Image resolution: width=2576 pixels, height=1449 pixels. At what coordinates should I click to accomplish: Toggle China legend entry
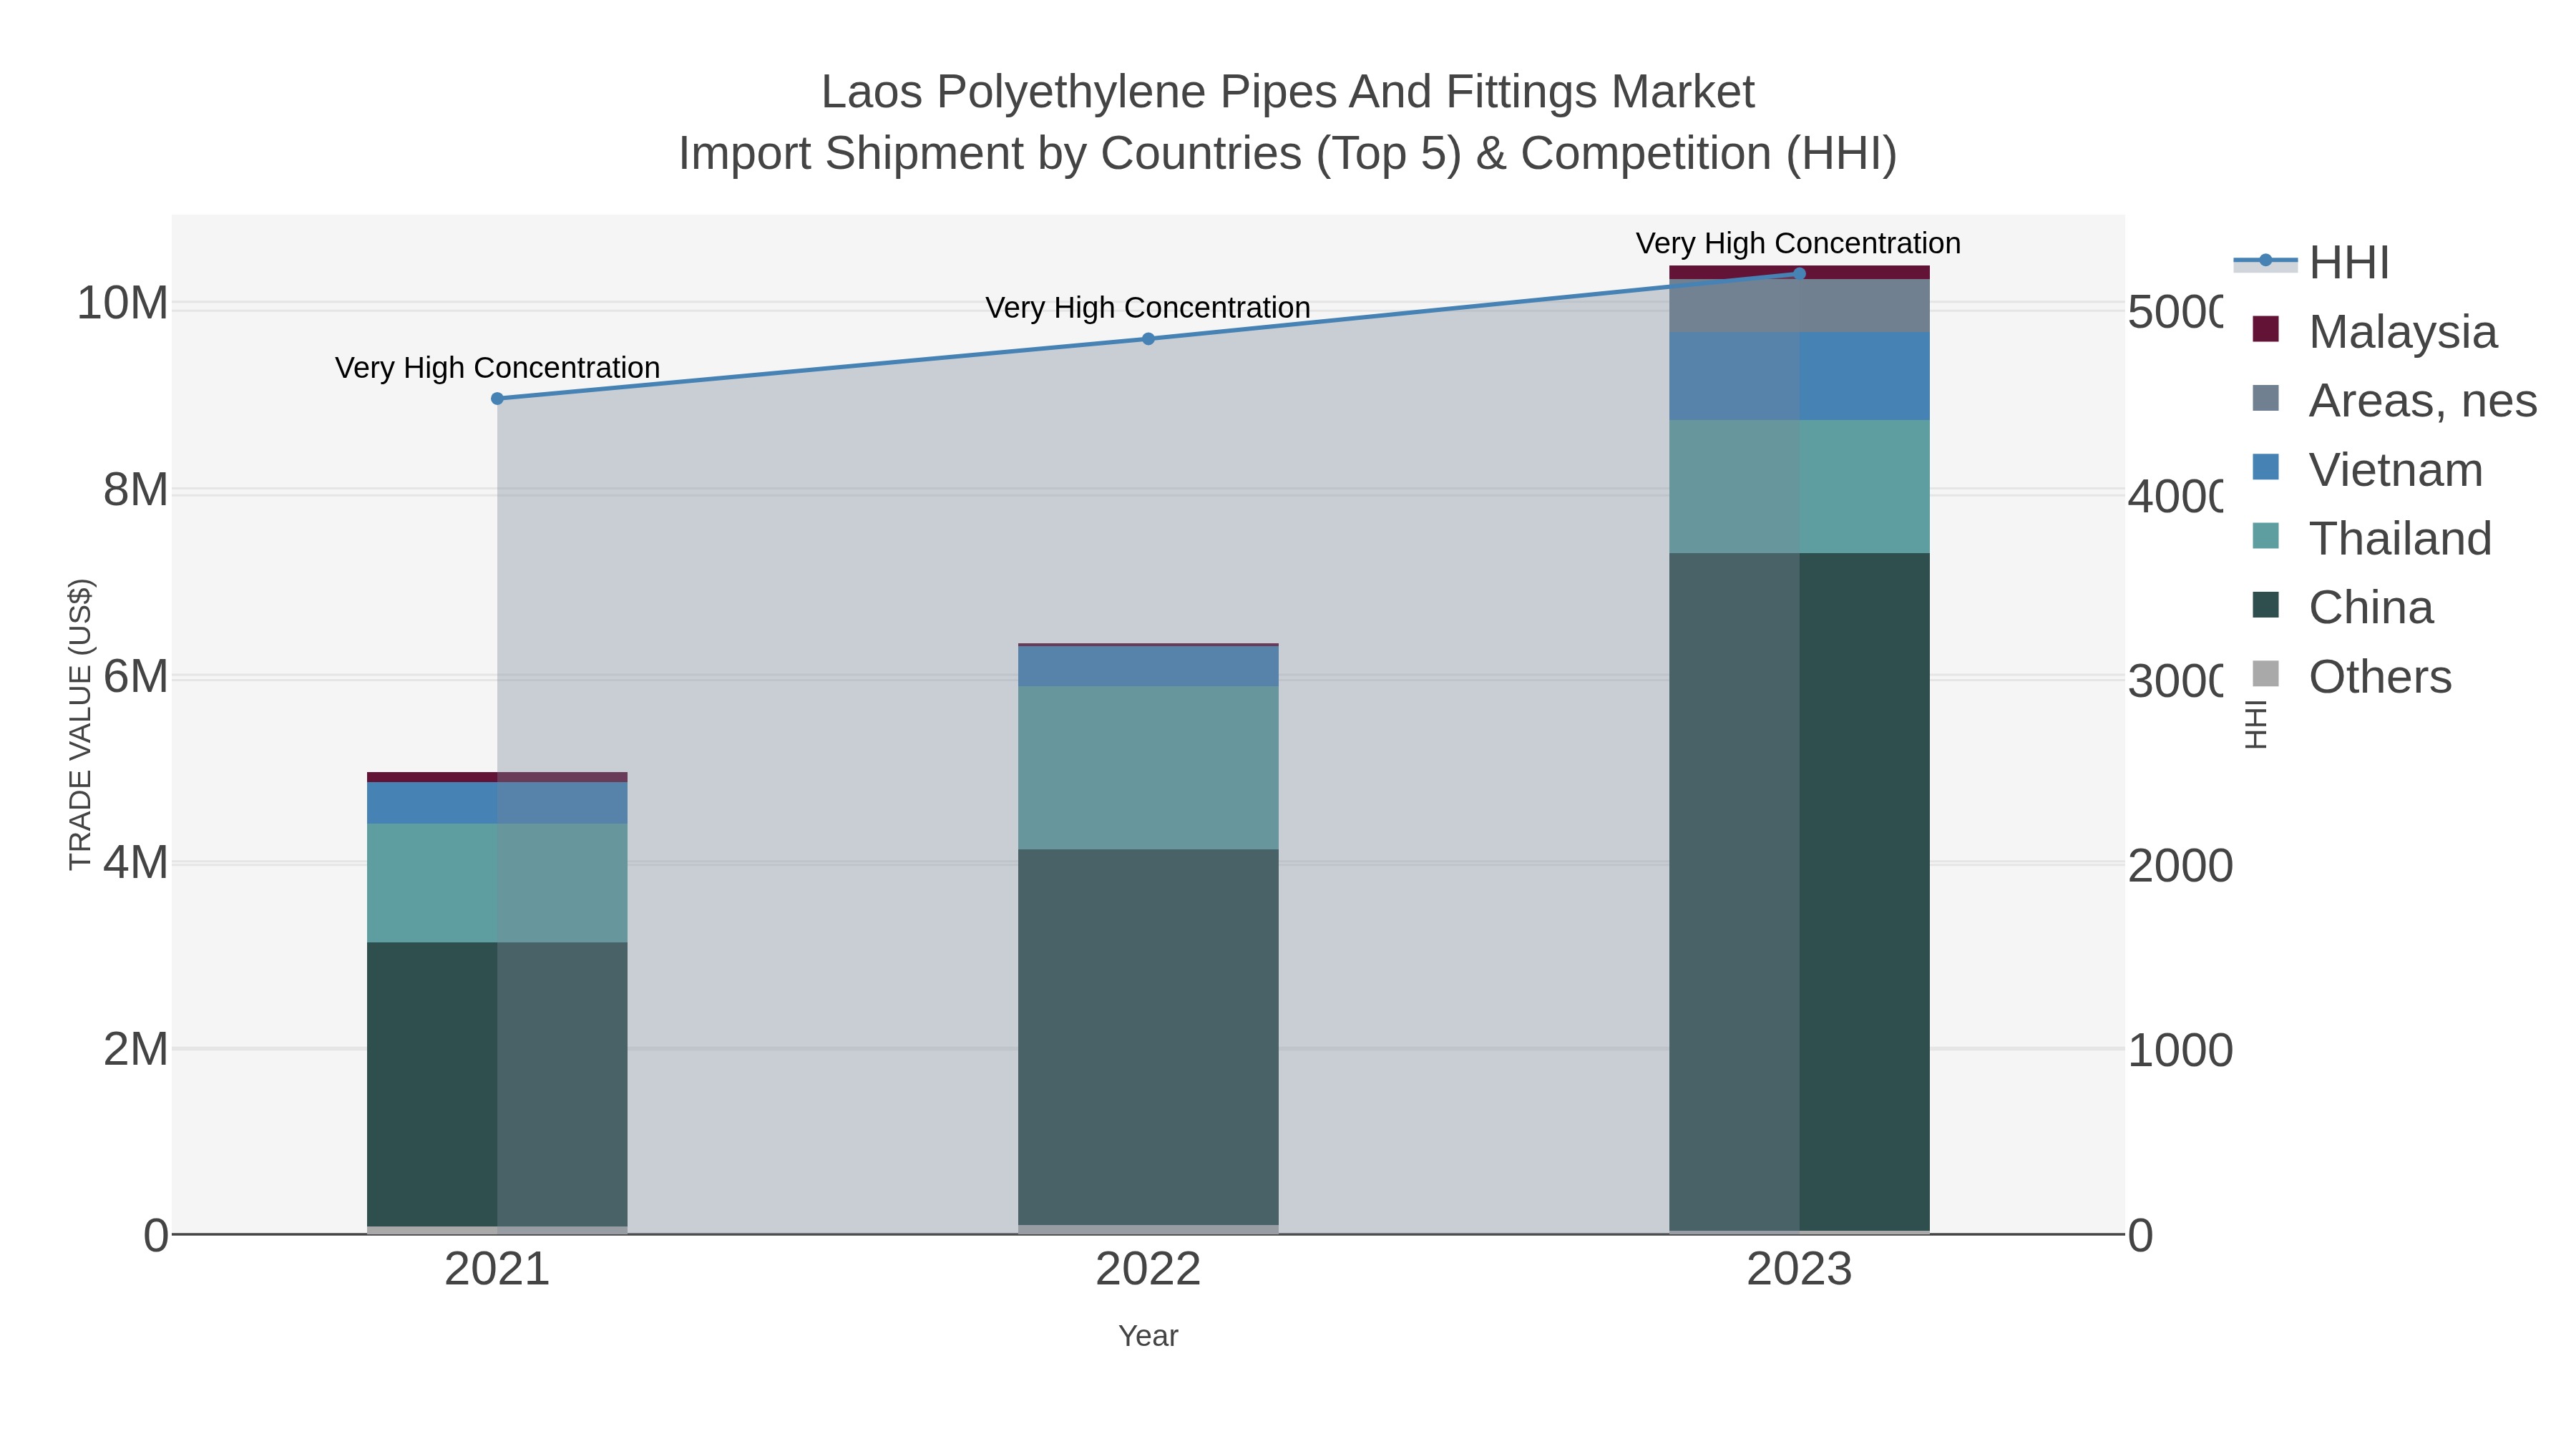coord(2342,607)
